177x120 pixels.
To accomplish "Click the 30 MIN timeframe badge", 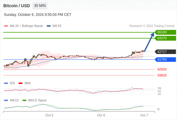I will 40,6.
